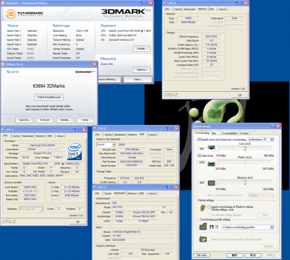290x260 pixels.
Task: Click 3DMark03 title bar app icon
Action: (x=3, y=3)
